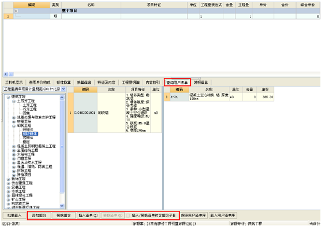
Task: Open the 特征及内容 tab
Action: point(106,83)
